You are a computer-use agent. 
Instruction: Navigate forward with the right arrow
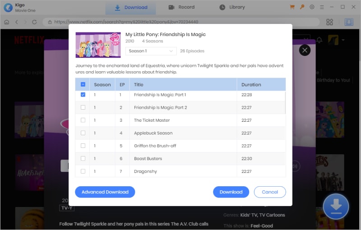25,22
